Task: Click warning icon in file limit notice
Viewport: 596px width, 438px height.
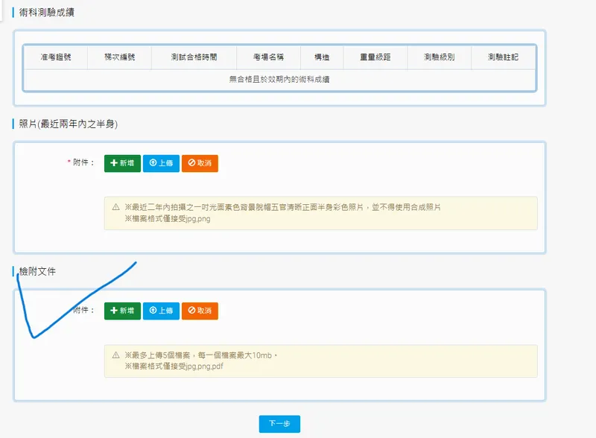Action: pos(116,355)
